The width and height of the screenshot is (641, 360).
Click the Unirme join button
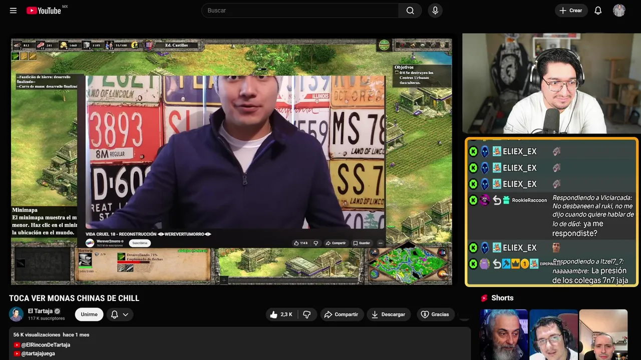coord(89,314)
